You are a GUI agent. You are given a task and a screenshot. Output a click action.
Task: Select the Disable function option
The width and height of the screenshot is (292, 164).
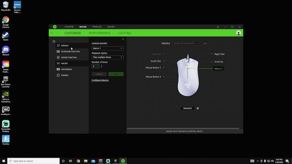tap(72, 75)
